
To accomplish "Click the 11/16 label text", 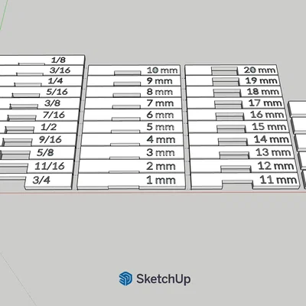I will pyautogui.click(x=50, y=166).
